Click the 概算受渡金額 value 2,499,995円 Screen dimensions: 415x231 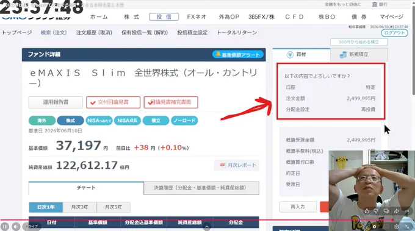[361, 140]
